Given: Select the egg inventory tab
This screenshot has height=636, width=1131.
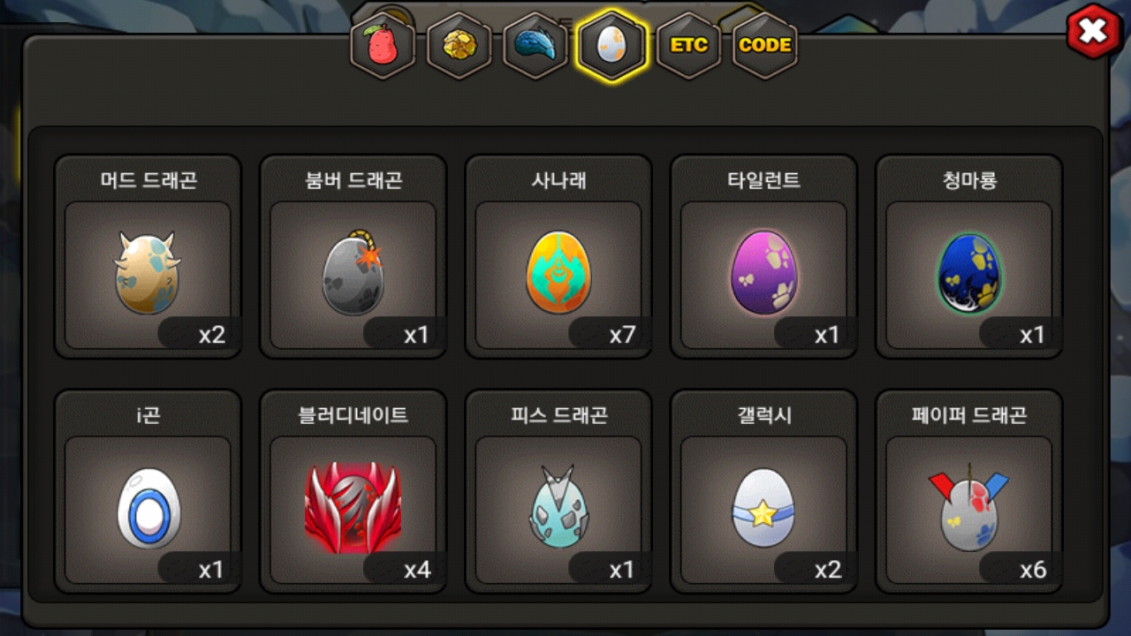Looking at the screenshot, I should (611, 45).
